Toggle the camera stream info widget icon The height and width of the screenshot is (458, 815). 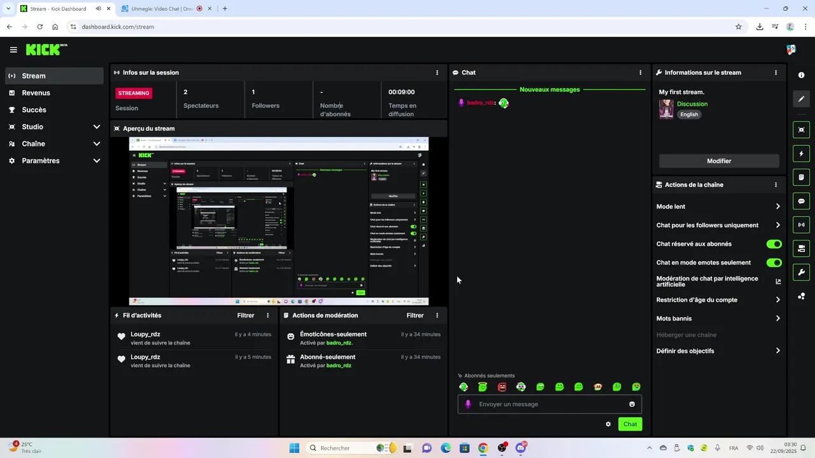(801, 248)
